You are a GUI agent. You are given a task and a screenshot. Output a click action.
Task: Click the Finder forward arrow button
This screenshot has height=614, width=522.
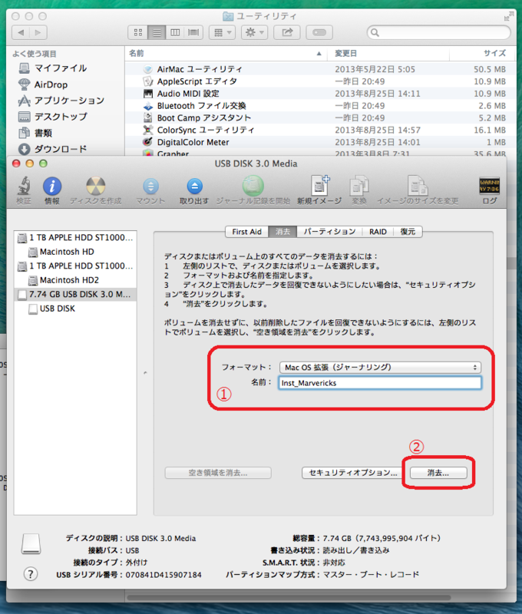click(x=38, y=32)
